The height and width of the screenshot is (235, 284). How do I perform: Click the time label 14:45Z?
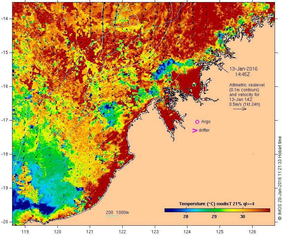pyautogui.click(x=242, y=74)
